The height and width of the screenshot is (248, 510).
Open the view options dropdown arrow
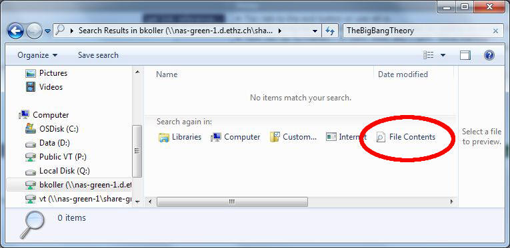tap(443, 55)
